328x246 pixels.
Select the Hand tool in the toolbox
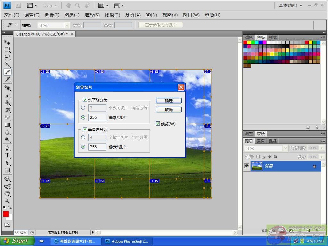[7, 193]
